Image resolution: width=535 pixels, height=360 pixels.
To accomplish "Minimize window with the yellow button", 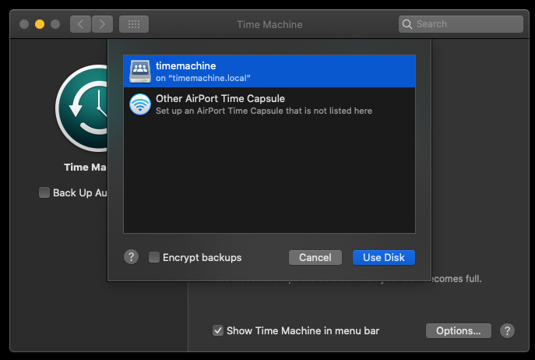I will pos(40,24).
